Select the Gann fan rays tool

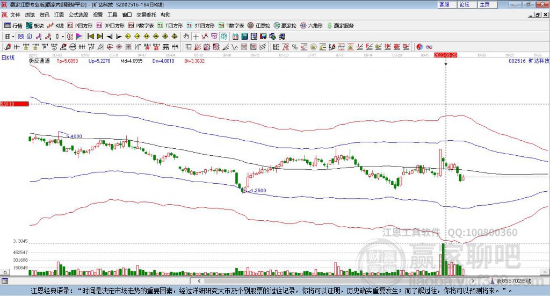coord(198,47)
